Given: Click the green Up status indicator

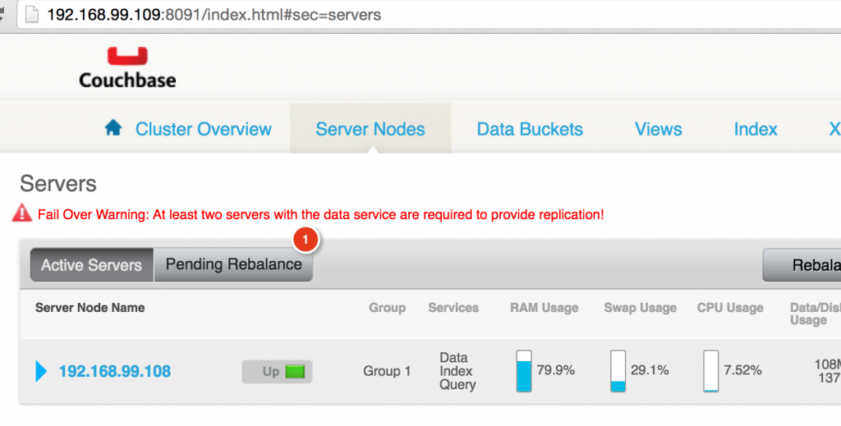Looking at the screenshot, I should click(295, 371).
